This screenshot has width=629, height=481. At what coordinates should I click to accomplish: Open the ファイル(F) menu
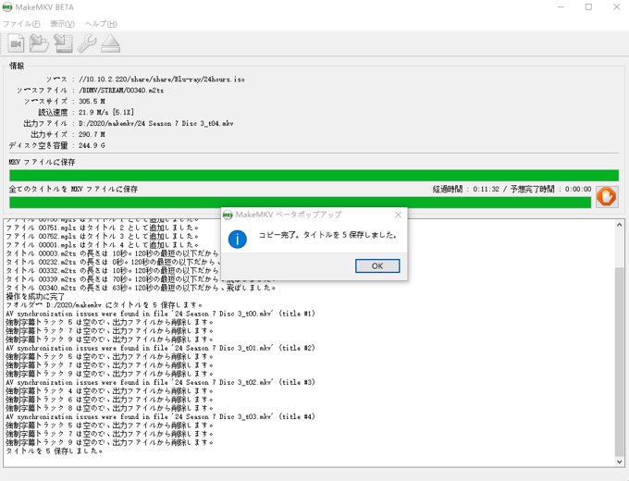(x=21, y=24)
